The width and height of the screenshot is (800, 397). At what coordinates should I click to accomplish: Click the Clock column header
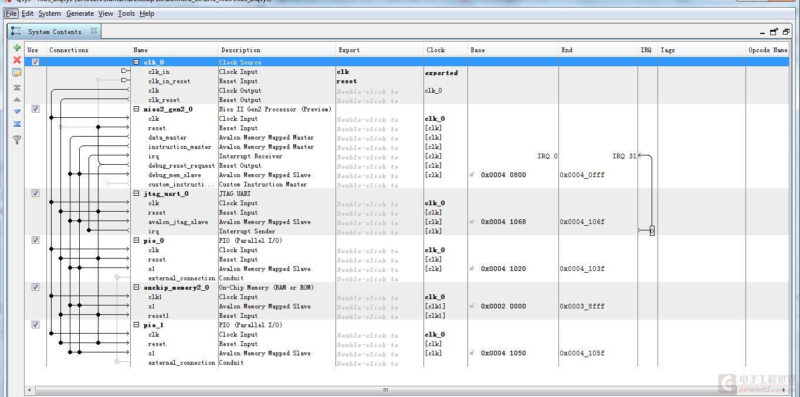click(x=446, y=50)
